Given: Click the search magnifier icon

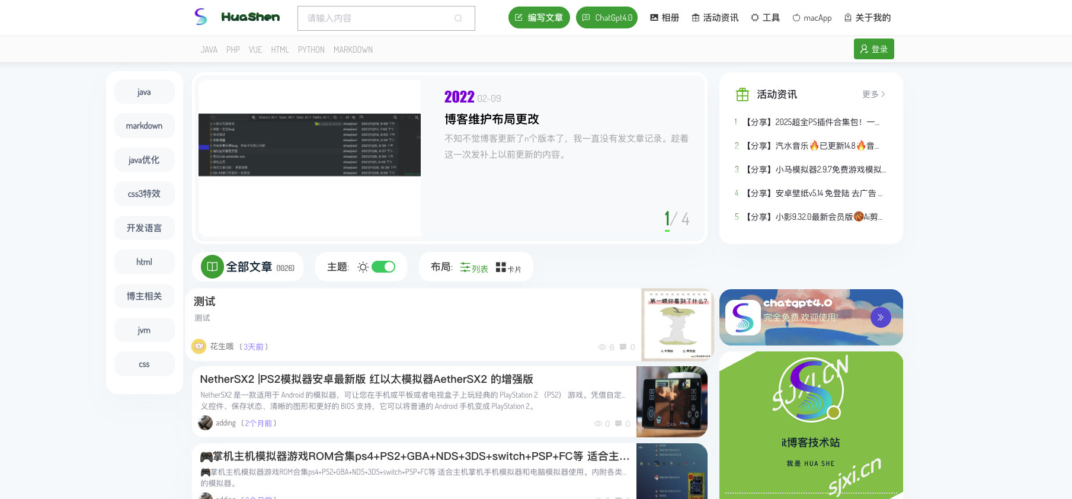Looking at the screenshot, I should click(458, 18).
